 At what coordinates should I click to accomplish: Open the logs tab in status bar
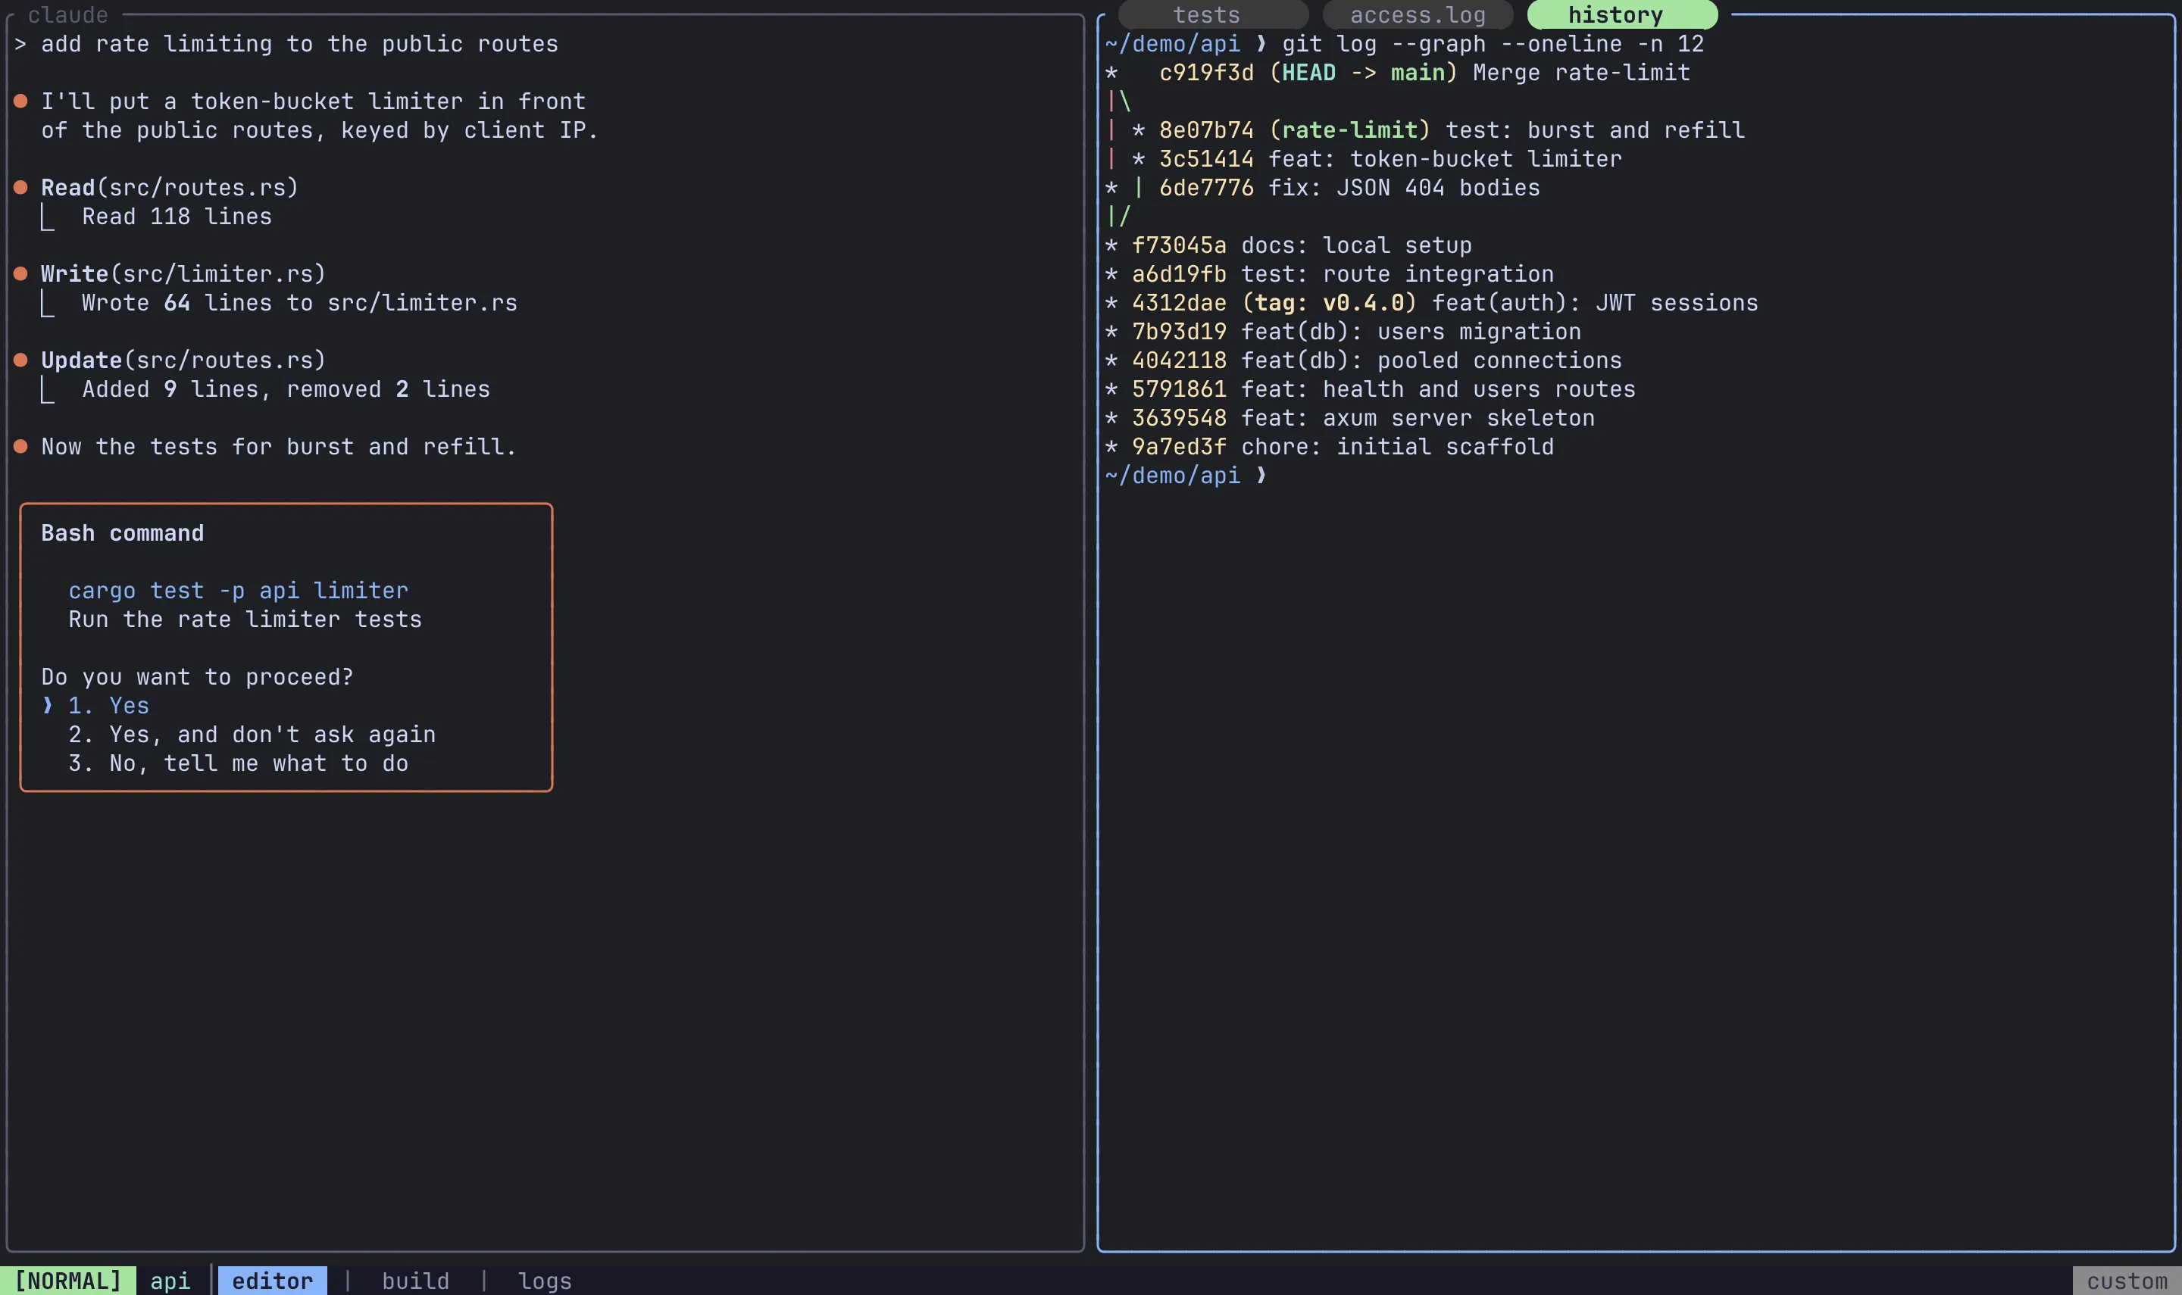tap(545, 1280)
